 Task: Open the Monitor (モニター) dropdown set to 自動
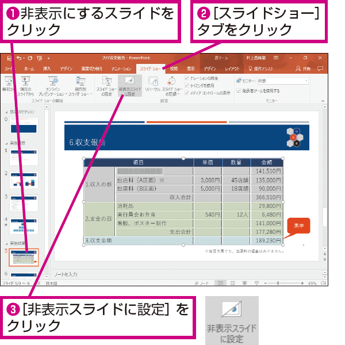(283, 81)
